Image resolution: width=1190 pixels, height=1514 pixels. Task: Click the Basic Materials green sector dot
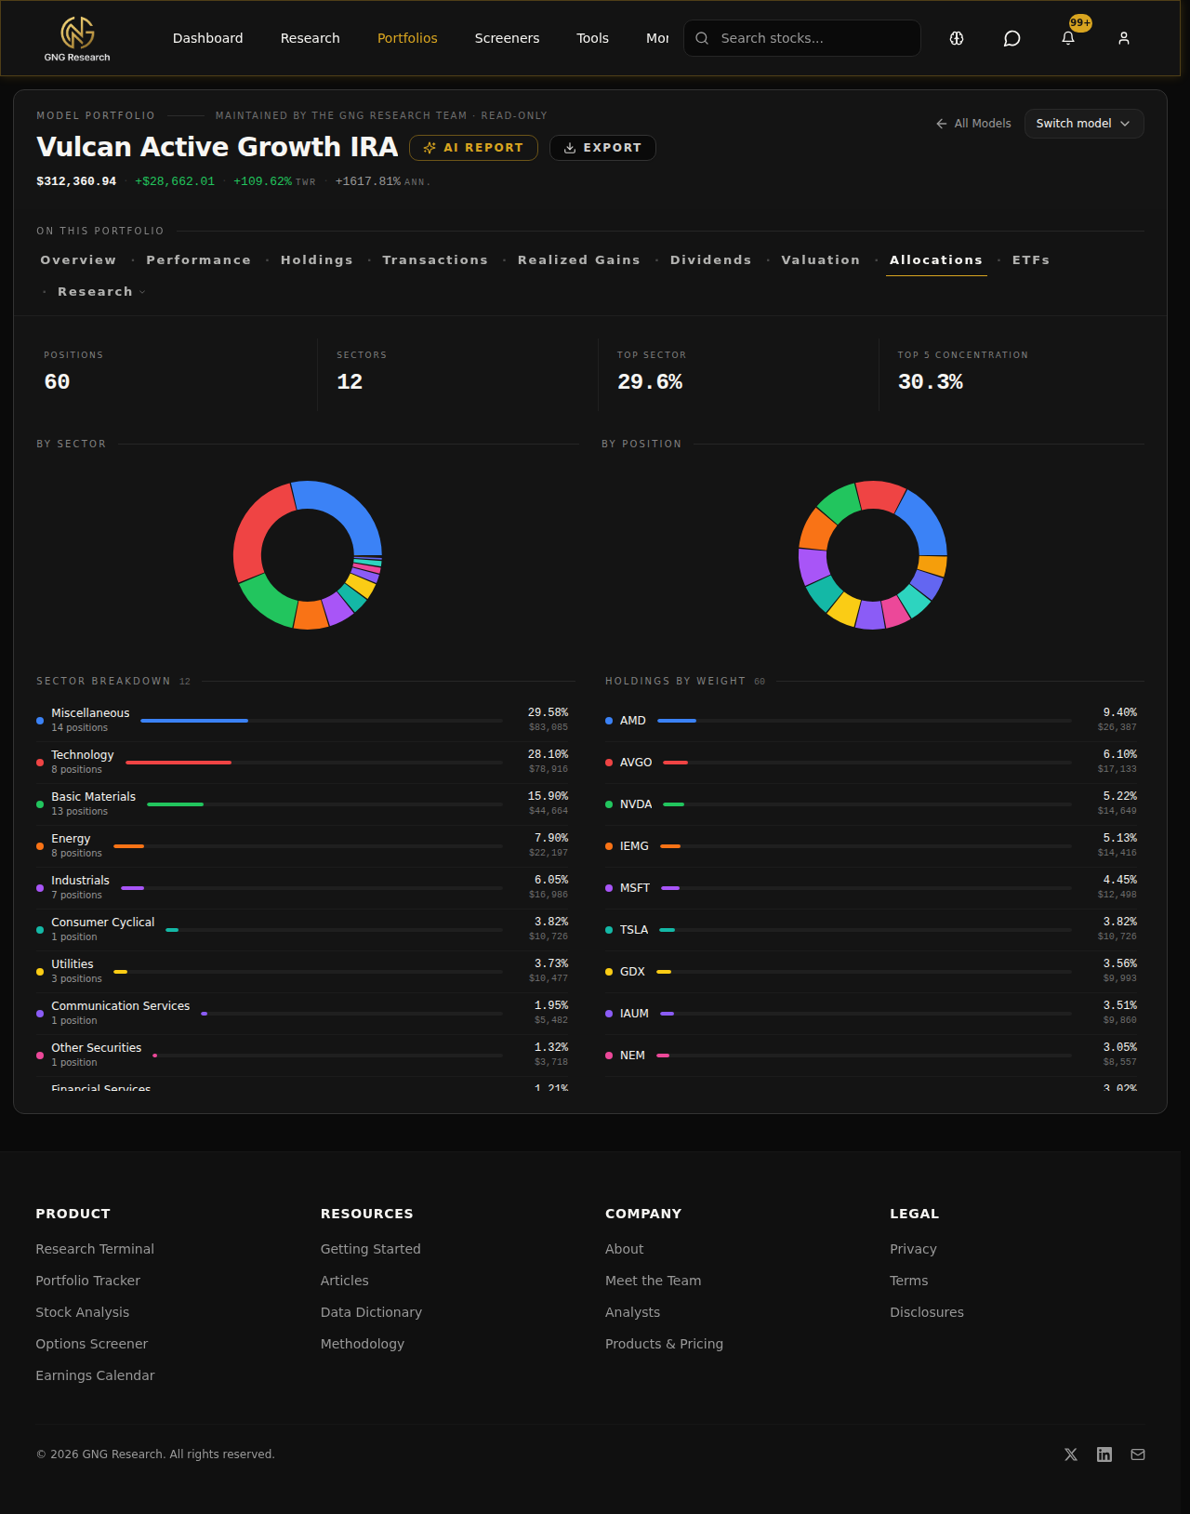[40, 804]
